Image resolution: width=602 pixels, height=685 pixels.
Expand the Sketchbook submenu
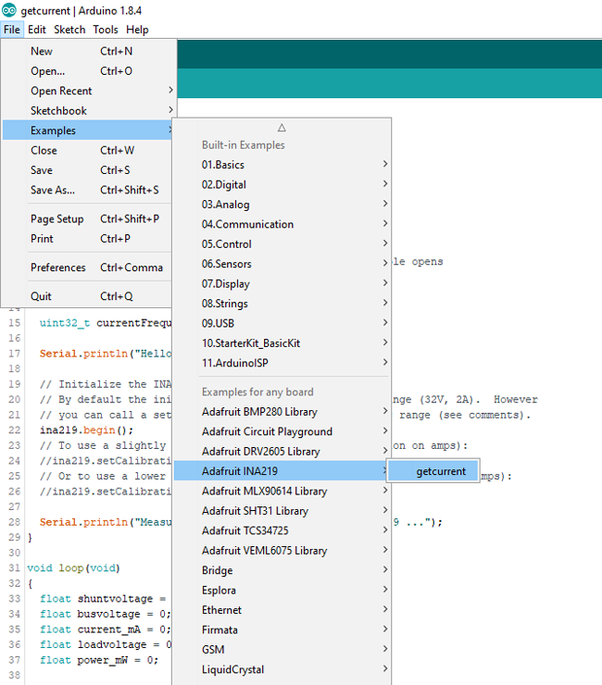[x=87, y=110]
